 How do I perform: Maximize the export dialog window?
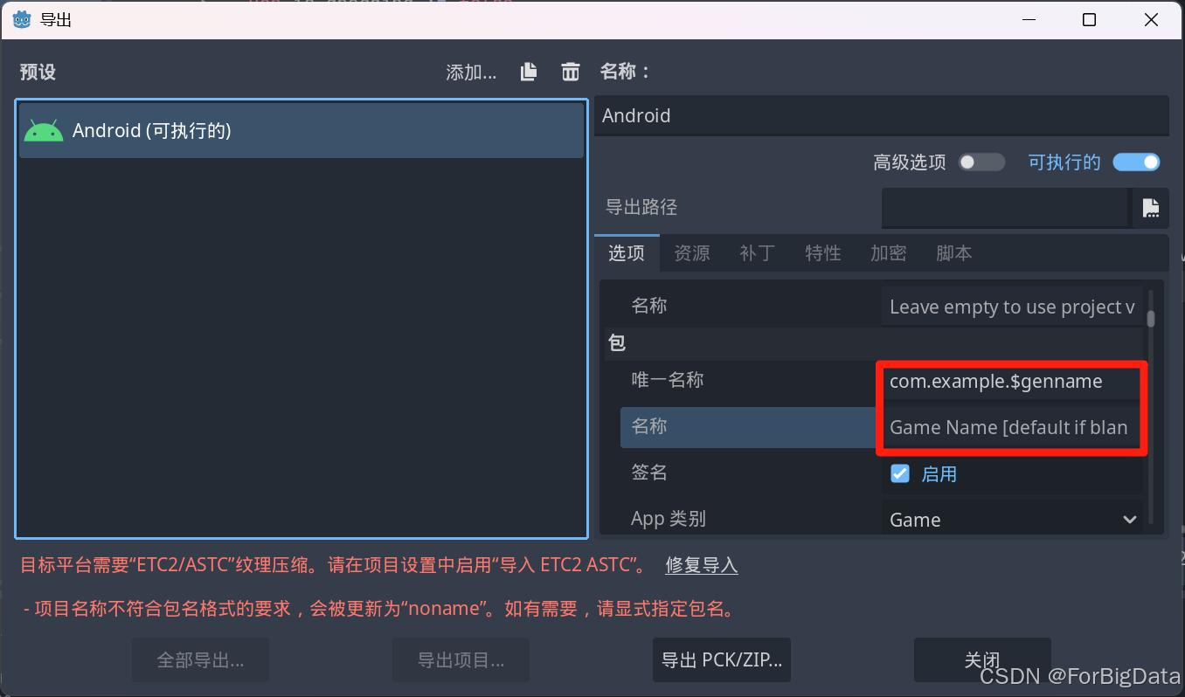[x=1089, y=20]
